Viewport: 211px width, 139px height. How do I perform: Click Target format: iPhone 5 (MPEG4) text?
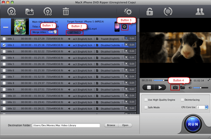(x=85, y=22)
